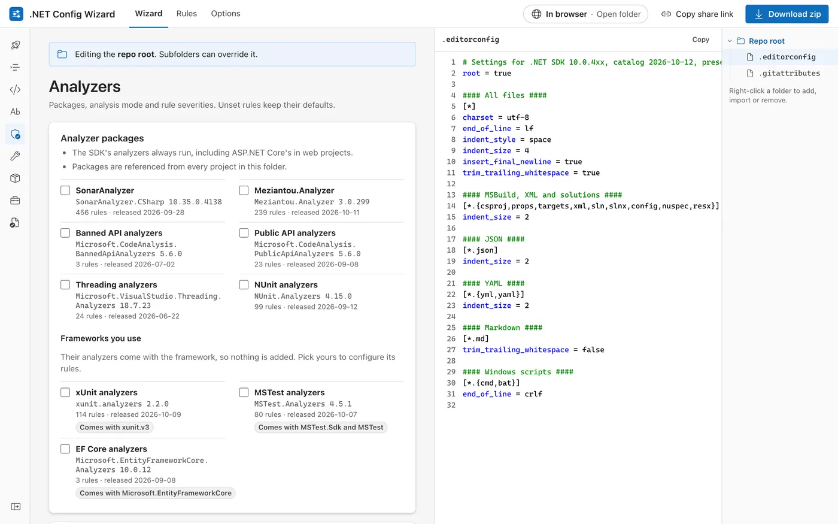838x524 pixels.
Task: Open the 'Ab' naming section icon
Action: tap(16, 111)
